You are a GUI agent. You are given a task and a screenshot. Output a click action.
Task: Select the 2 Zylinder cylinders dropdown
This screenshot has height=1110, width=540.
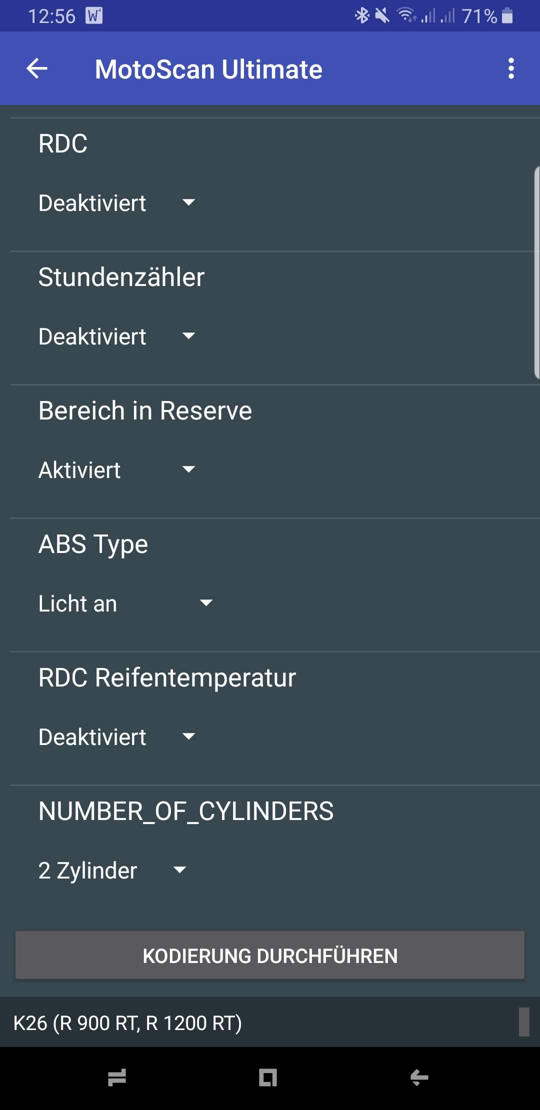(x=112, y=870)
